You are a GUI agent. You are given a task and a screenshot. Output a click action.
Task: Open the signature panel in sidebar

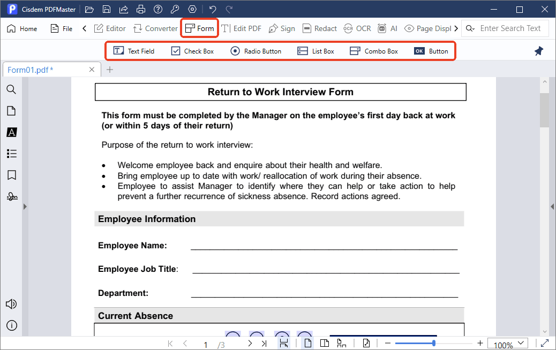12,196
